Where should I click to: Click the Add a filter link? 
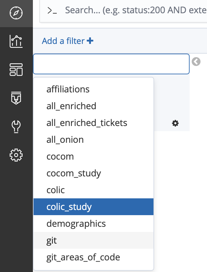[63, 41]
